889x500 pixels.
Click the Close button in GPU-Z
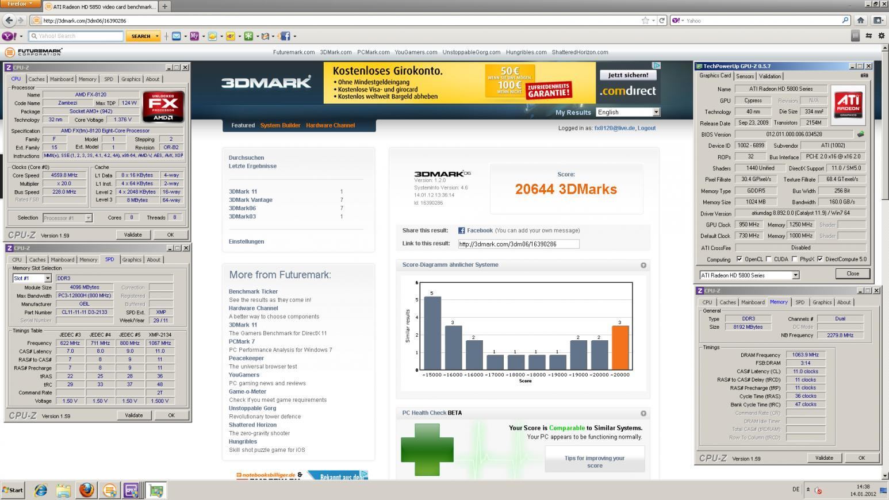(x=853, y=274)
